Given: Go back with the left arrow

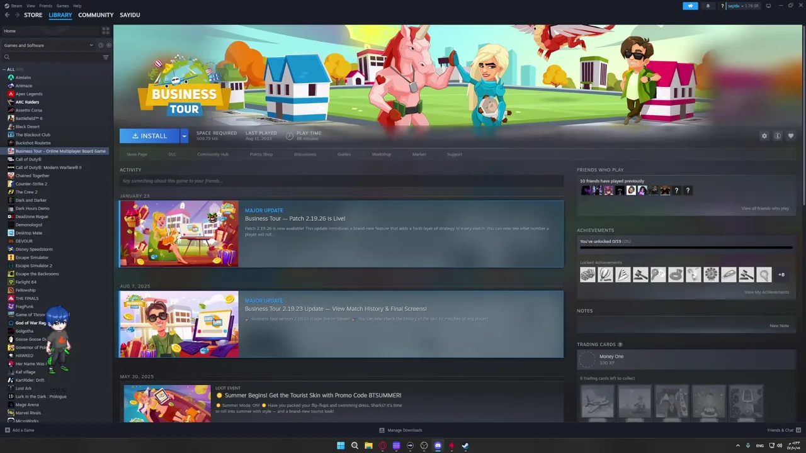Looking at the screenshot, I should (x=7, y=15).
